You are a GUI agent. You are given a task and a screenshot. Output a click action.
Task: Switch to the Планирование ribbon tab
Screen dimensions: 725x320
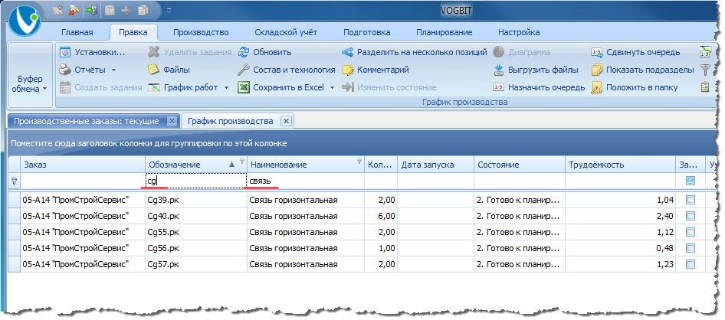click(445, 32)
